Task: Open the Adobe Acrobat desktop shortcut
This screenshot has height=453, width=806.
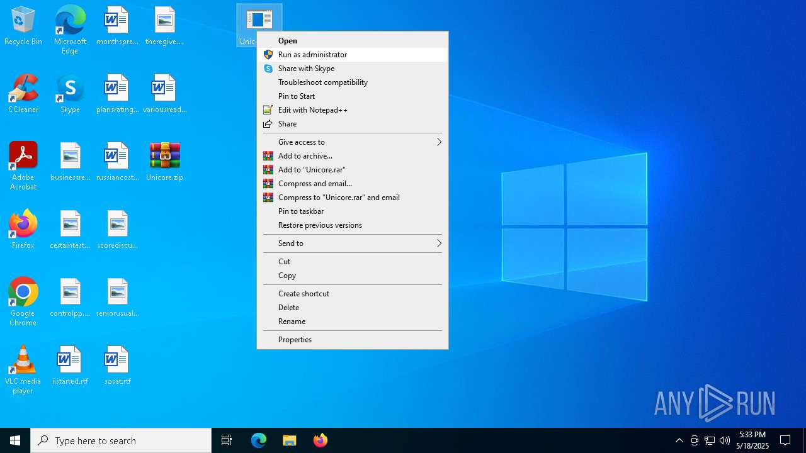Action: (23, 166)
